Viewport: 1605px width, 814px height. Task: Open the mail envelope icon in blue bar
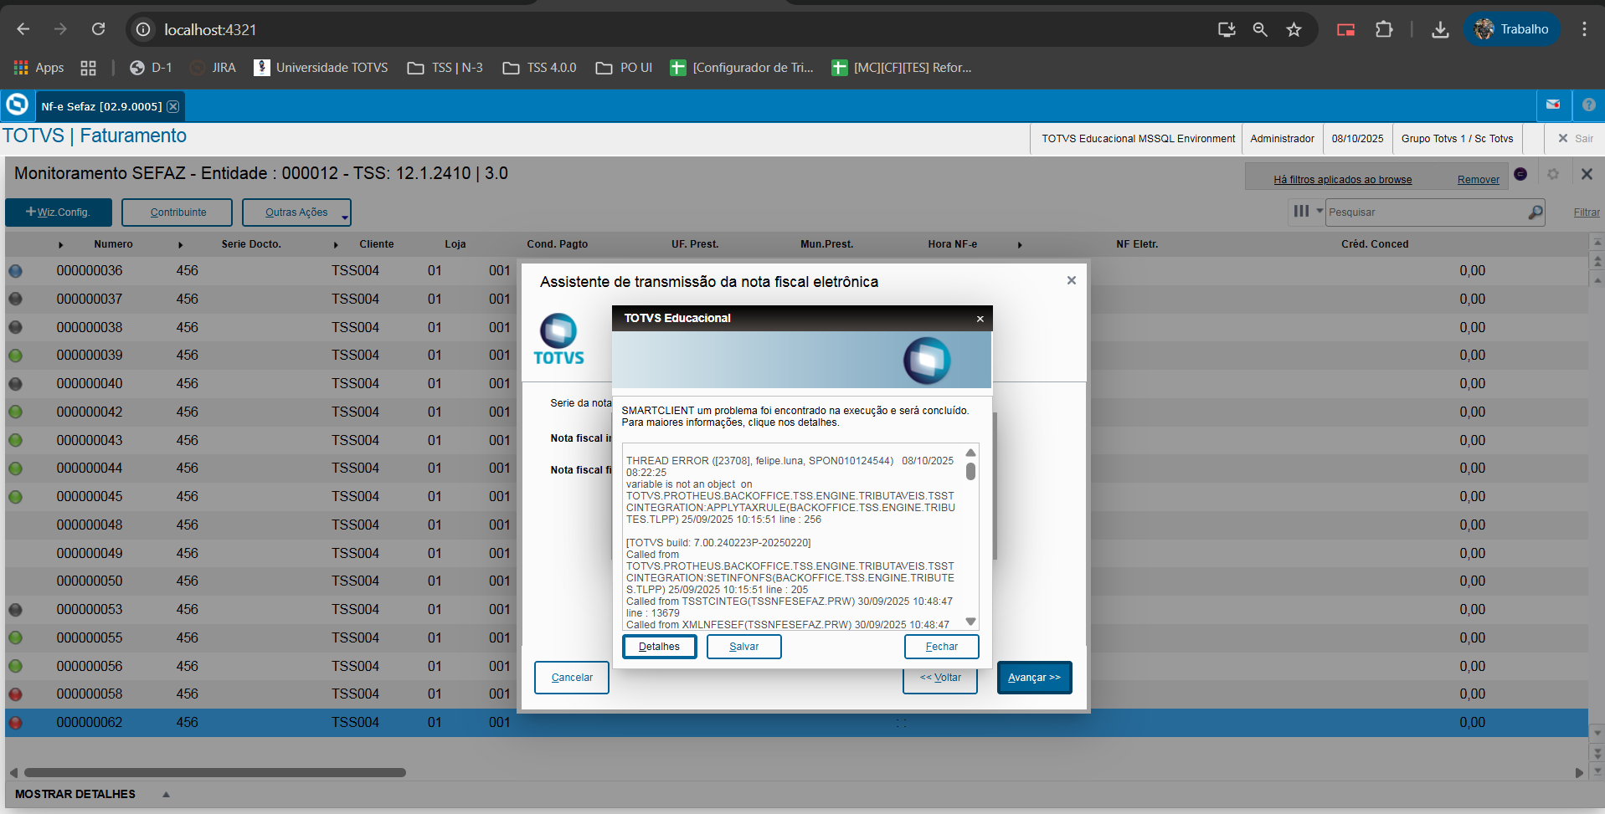(x=1553, y=105)
